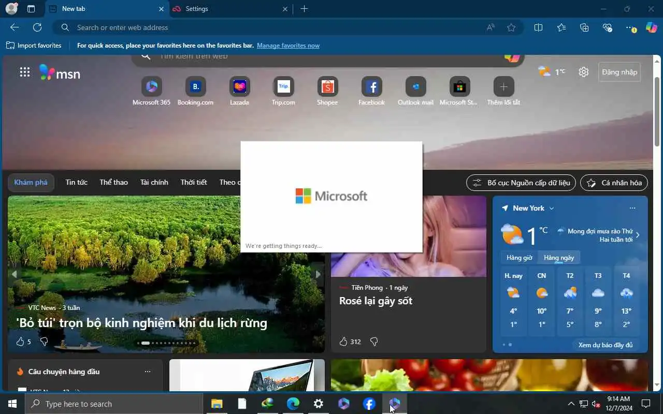Open the Windows Start menu
This screenshot has width=663, height=414.
(12, 404)
